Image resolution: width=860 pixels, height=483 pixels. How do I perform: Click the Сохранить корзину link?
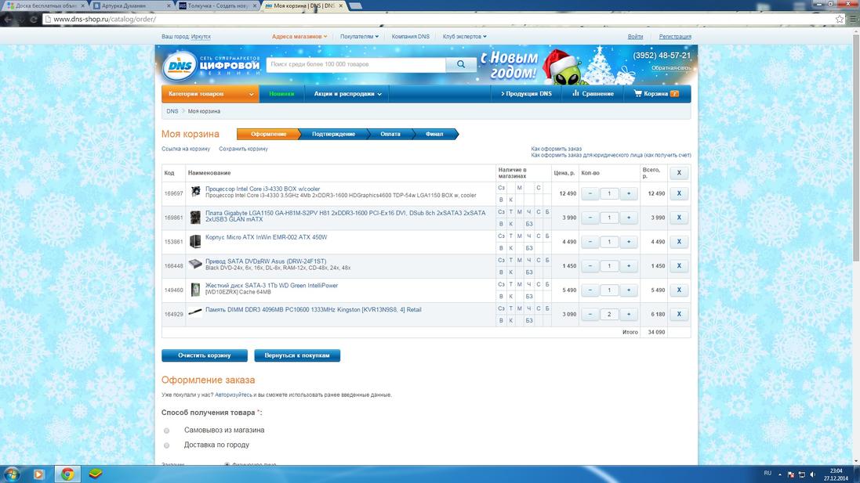pyautogui.click(x=244, y=149)
